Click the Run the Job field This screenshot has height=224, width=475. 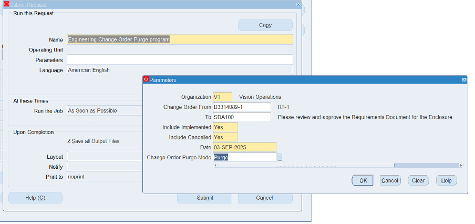(105, 110)
